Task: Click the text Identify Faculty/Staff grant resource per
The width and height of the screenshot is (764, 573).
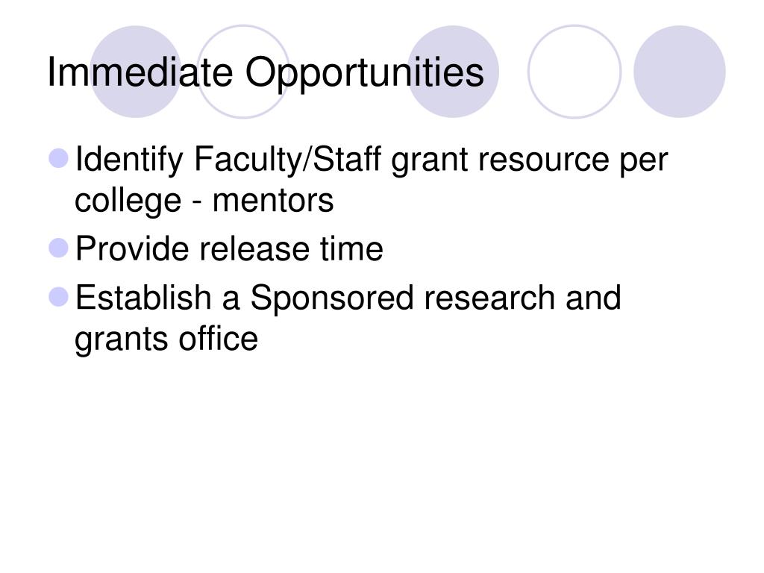Action: coord(372,160)
